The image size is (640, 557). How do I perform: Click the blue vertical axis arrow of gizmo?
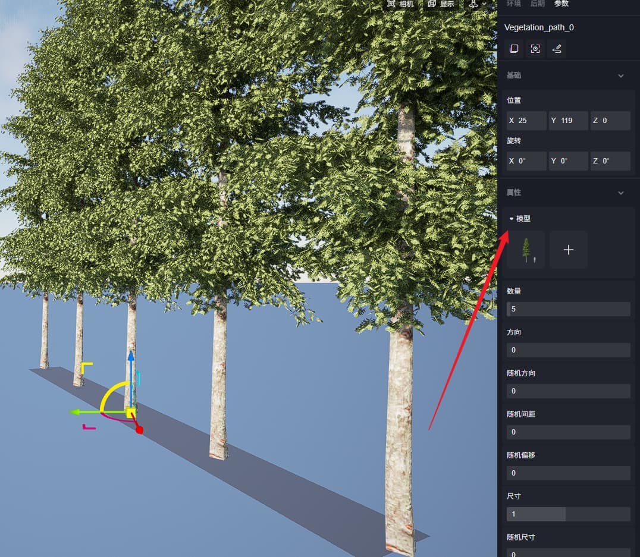click(131, 363)
